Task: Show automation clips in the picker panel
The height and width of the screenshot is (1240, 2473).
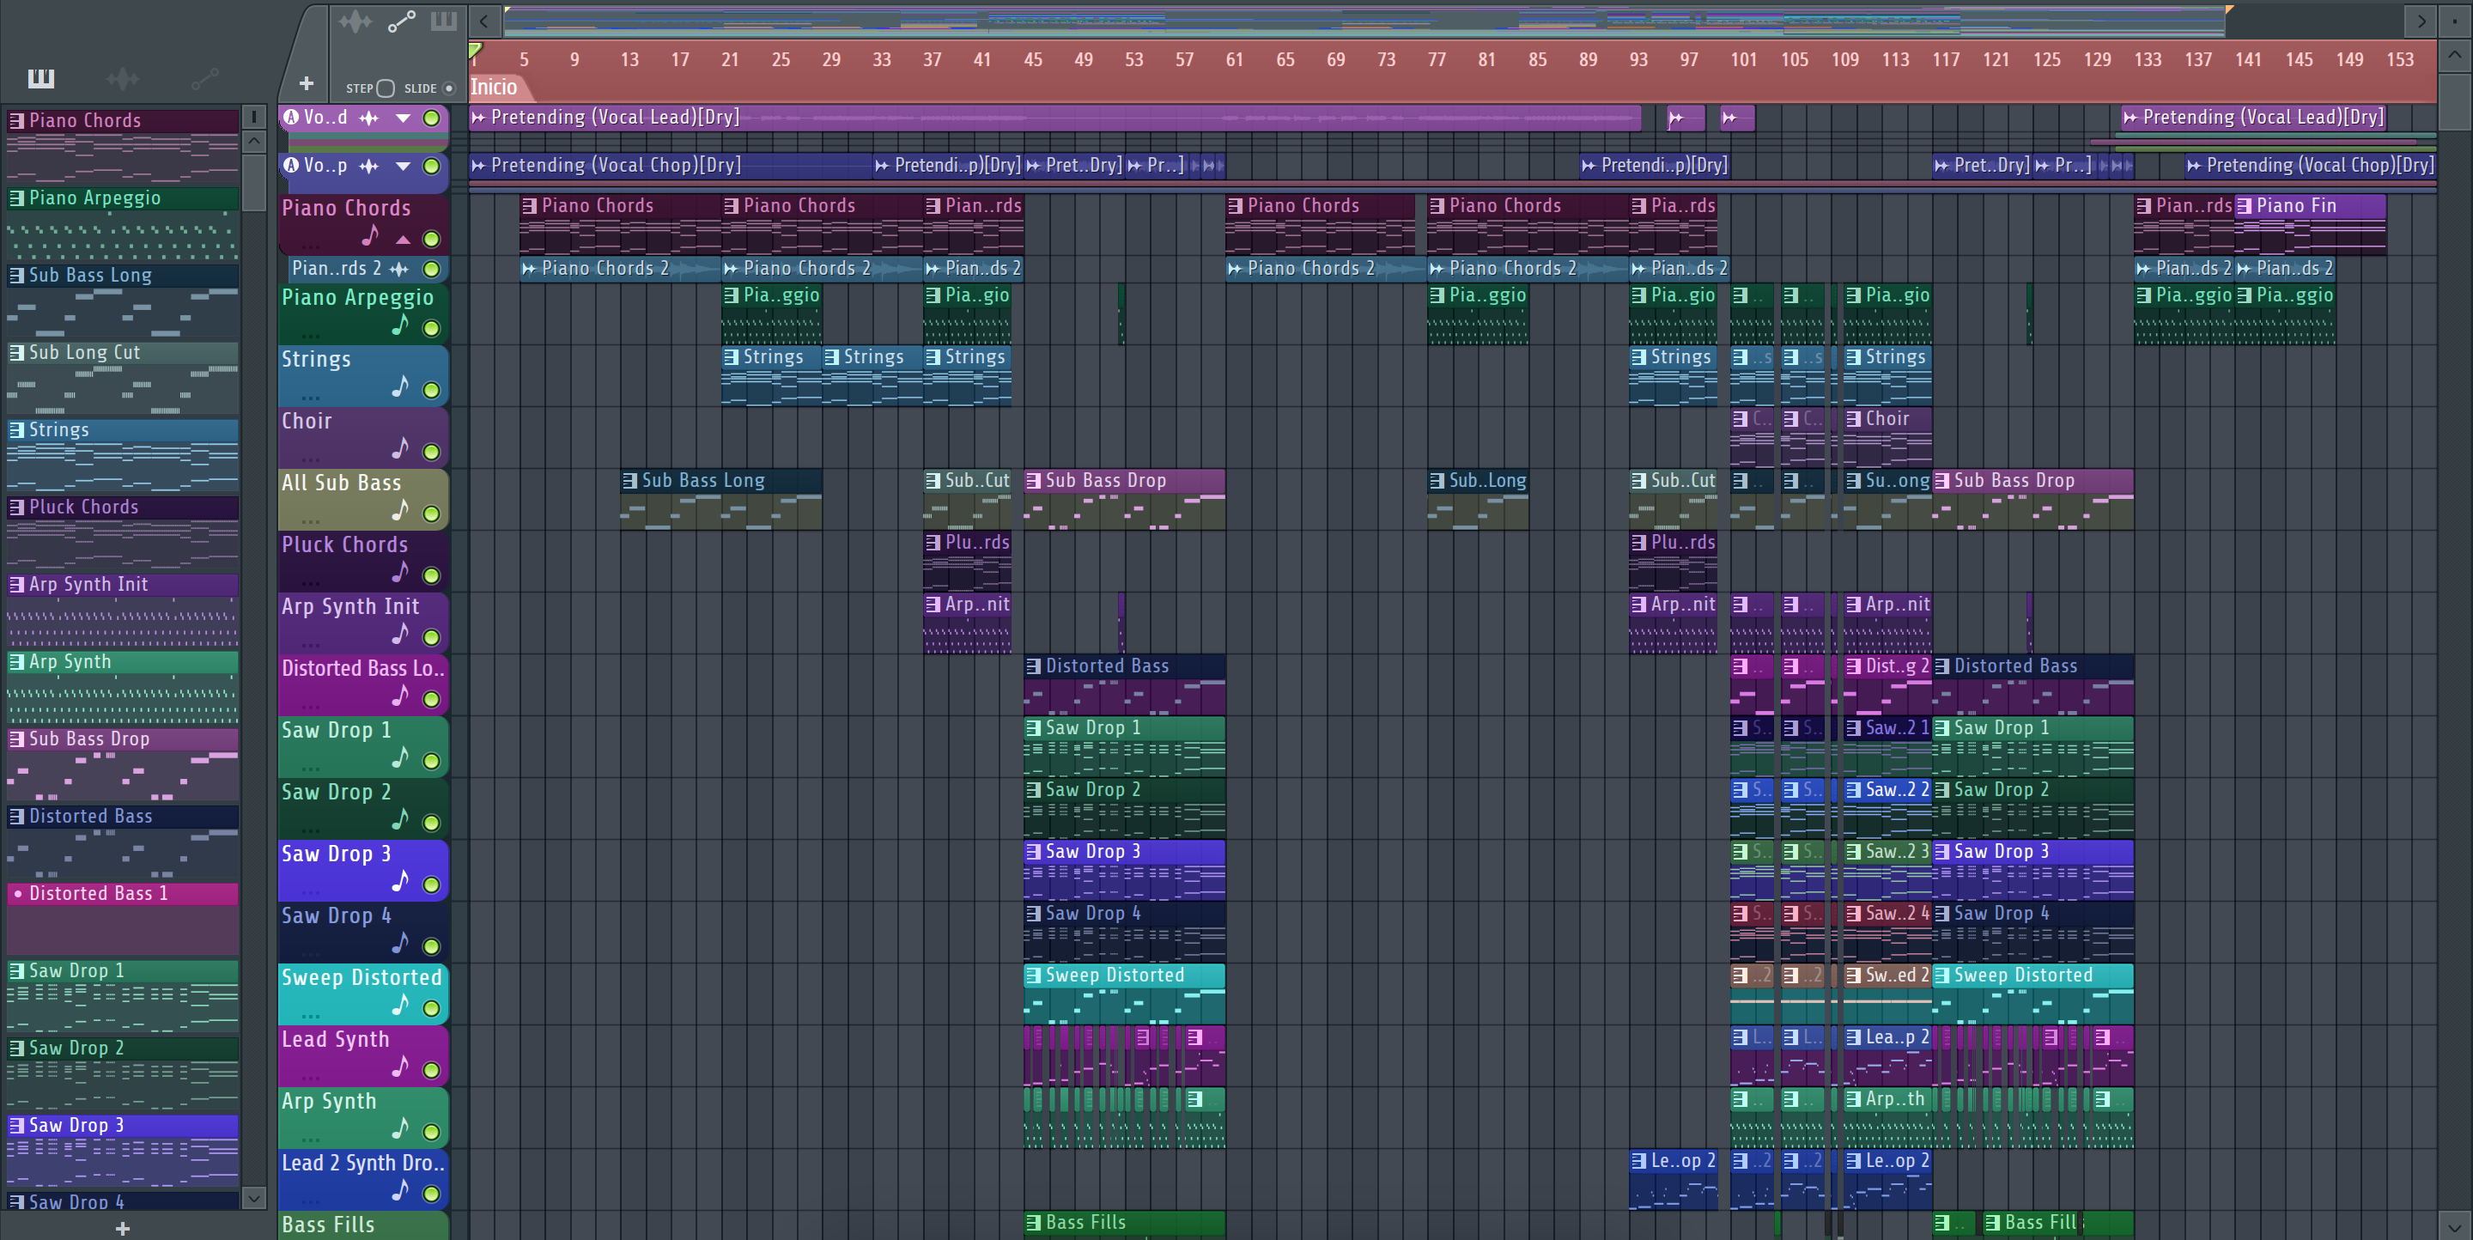Action: click(204, 79)
